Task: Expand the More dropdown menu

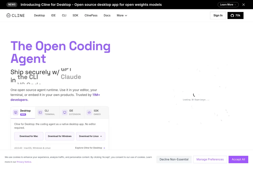Action: tap(122, 15)
